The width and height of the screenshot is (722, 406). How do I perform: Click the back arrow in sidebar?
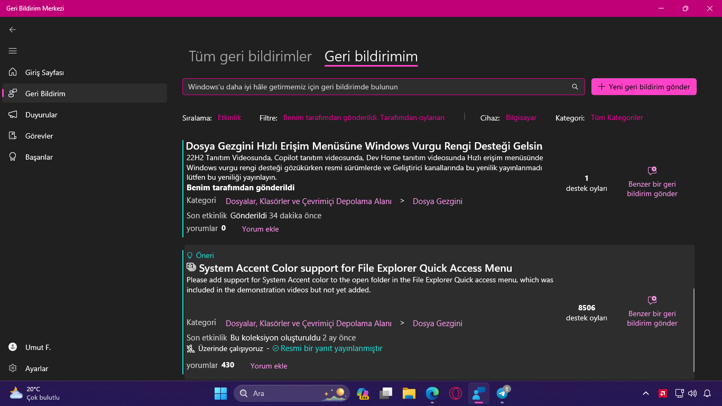point(13,30)
